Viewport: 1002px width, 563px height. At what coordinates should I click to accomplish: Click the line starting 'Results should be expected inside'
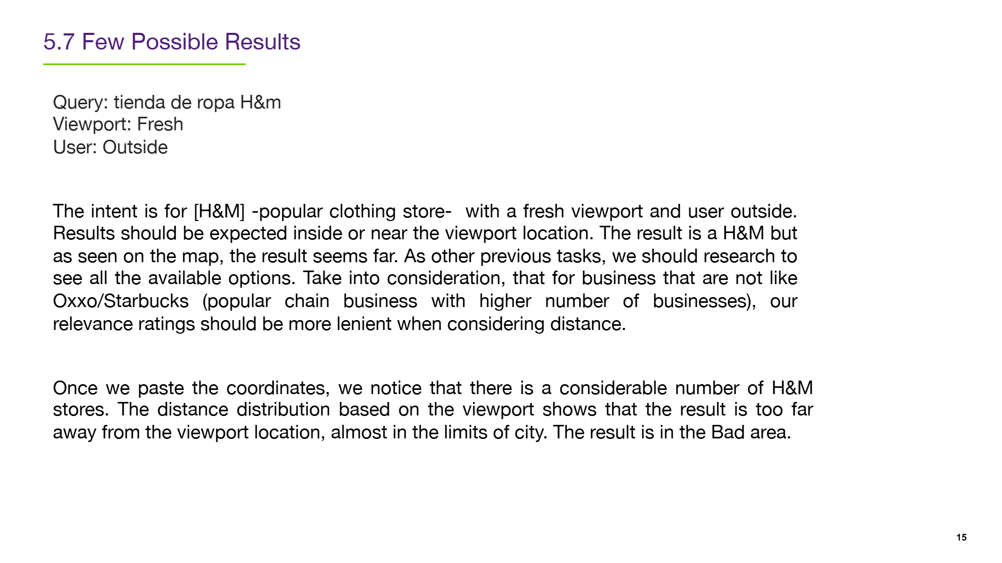(425, 234)
